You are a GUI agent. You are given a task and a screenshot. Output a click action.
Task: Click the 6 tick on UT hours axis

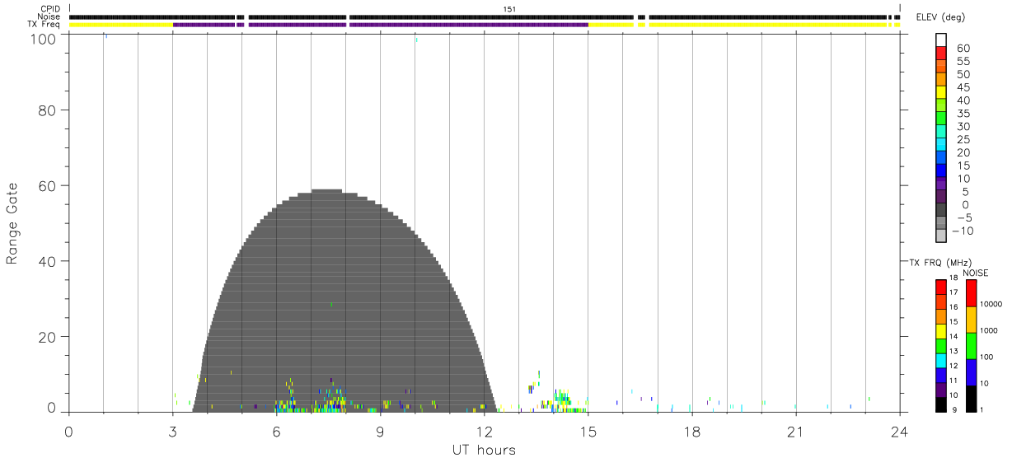pos(276,432)
